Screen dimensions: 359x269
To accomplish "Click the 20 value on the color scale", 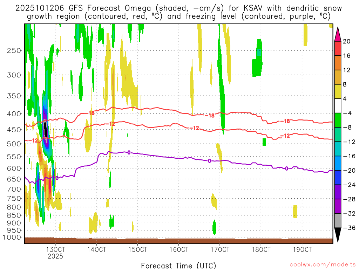I will point(347,41).
